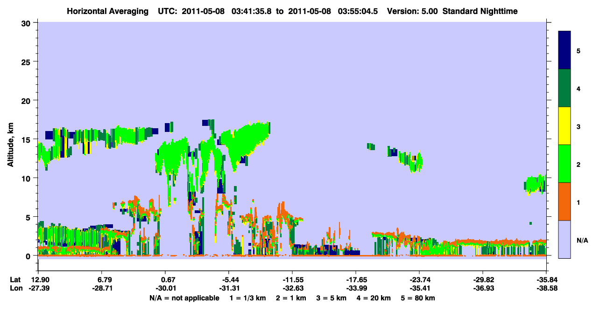Image resolution: width=607 pixels, height=311 pixels.
Task: Click the colorbar label '3'
Action: 579,126
